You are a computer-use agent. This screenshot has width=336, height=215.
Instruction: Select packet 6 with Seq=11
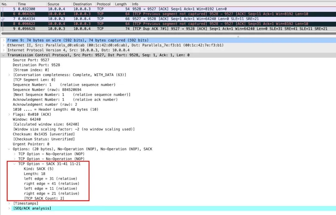tap(168, 14)
